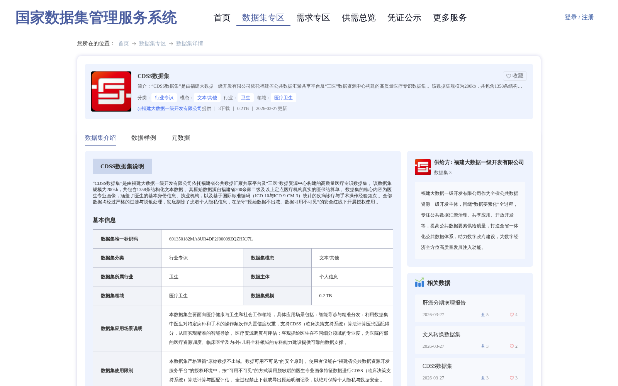Click the 数据集唯一标识码 label cell
Viewport: 618px width, 386px height.
coord(127,239)
